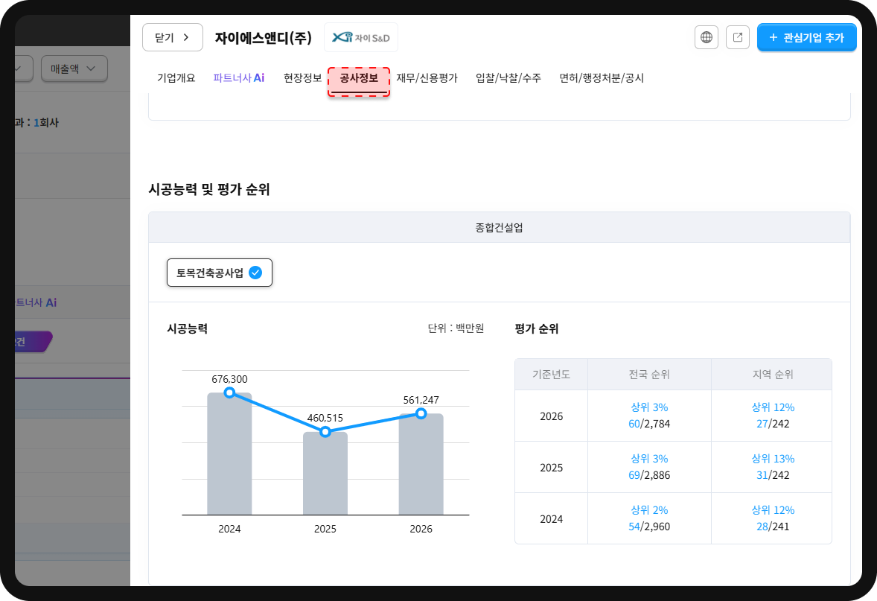Click the 기준년도 column header

pos(552,375)
